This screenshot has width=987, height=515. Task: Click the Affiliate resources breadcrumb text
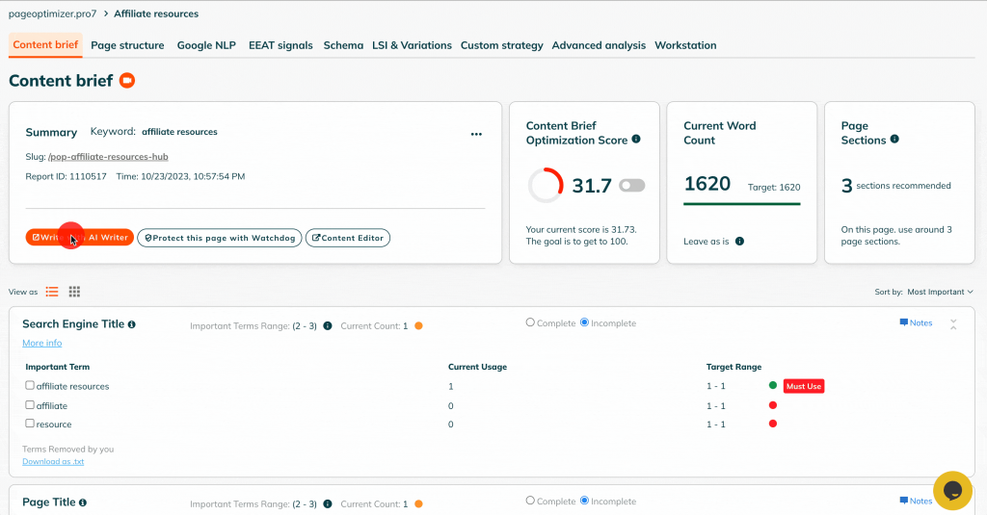coord(156,13)
